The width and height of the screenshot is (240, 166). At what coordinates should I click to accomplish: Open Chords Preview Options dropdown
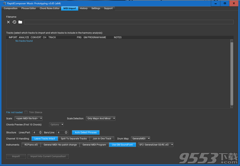pos(56,124)
